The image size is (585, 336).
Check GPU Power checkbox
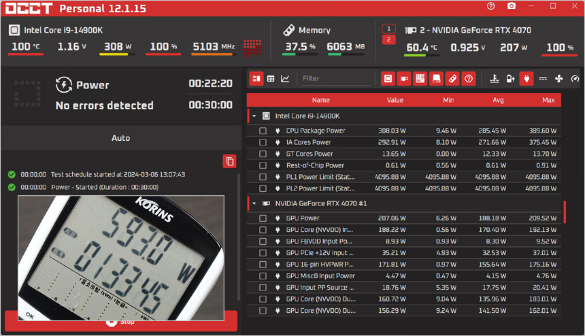[263, 218]
